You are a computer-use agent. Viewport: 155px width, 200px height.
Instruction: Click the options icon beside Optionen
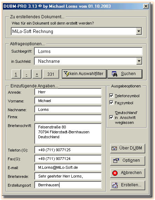[116, 161]
